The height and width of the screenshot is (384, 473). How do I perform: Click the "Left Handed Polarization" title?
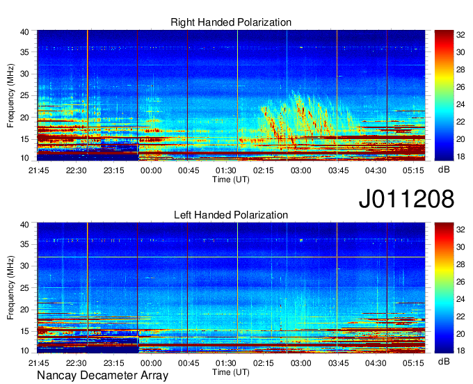(x=231, y=215)
